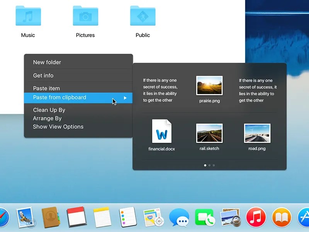Start Messages from the dock
309x232 pixels.
[179, 218]
